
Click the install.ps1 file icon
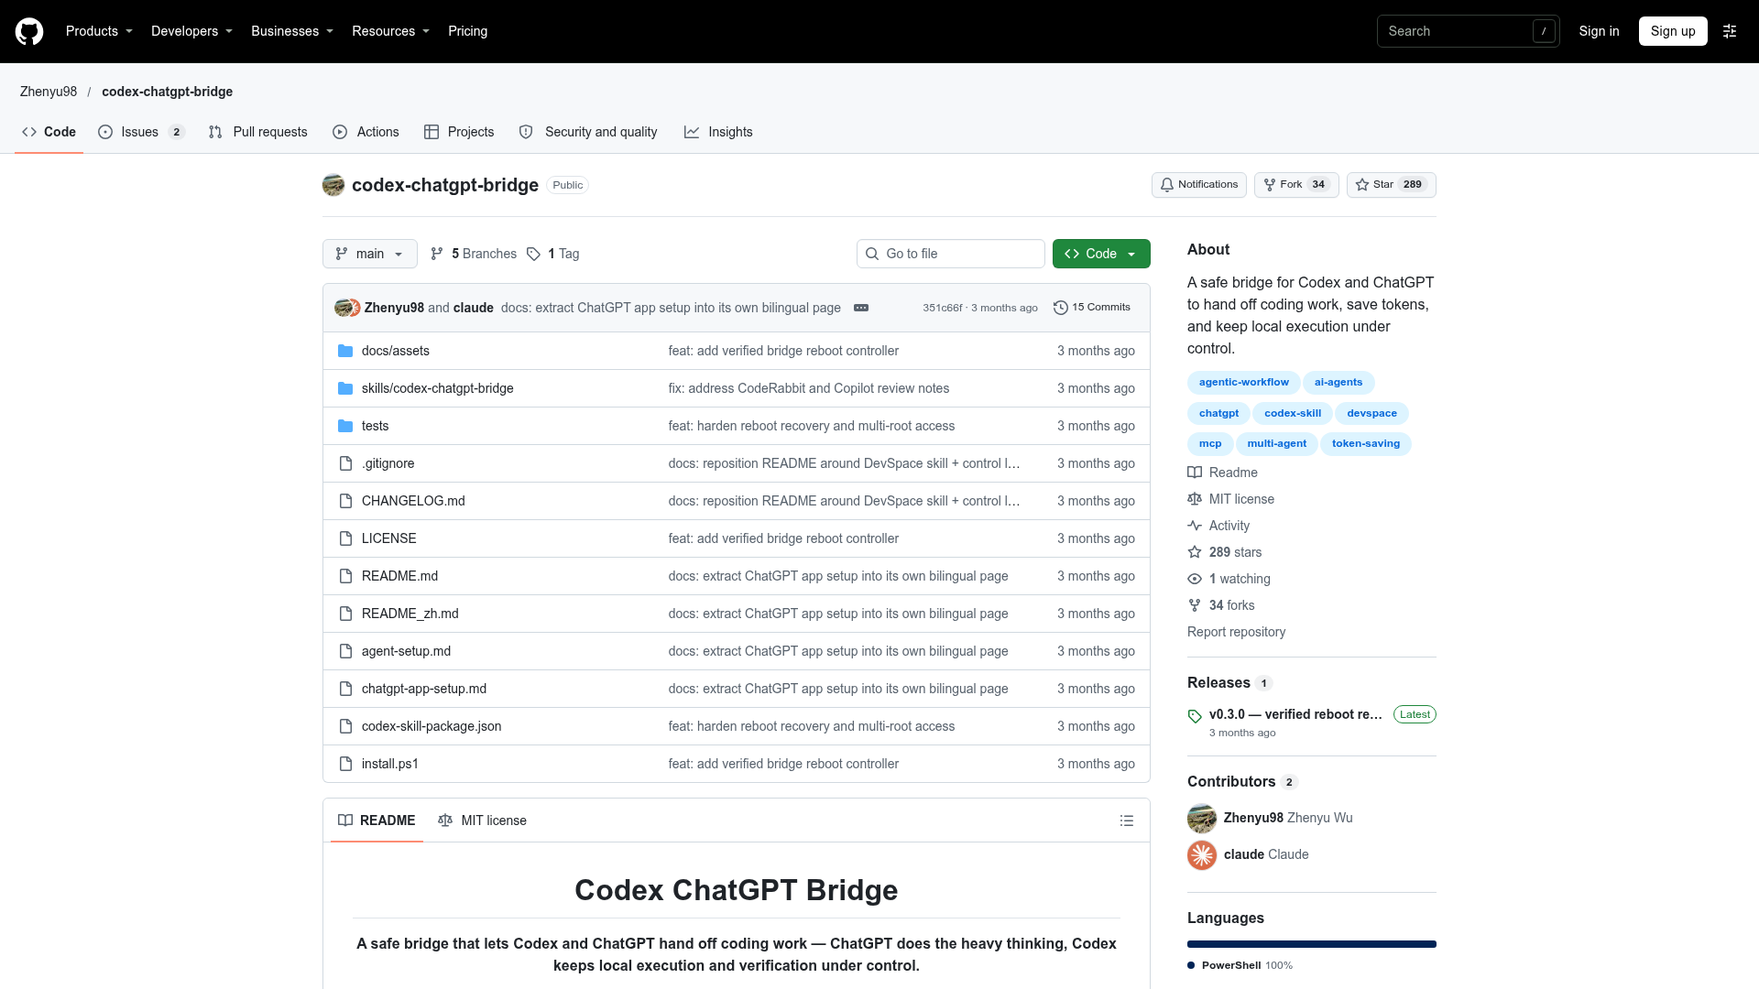point(345,764)
